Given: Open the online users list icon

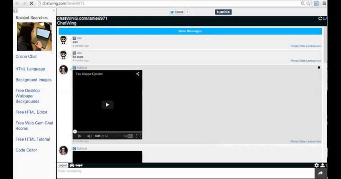Looking at the screenshot, I should (323, 165).
